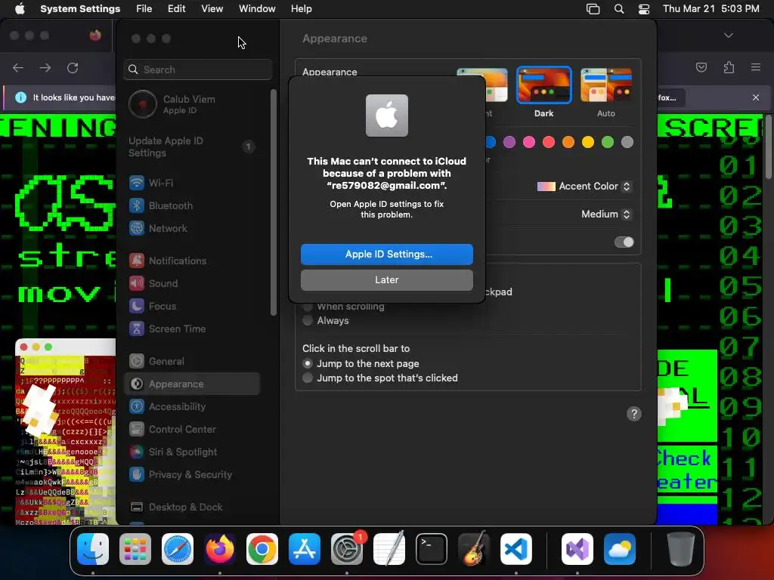This screenshot has width=774, height=580.
Task: Click Firefox's Pocket save icon
Action: (701, 67)
